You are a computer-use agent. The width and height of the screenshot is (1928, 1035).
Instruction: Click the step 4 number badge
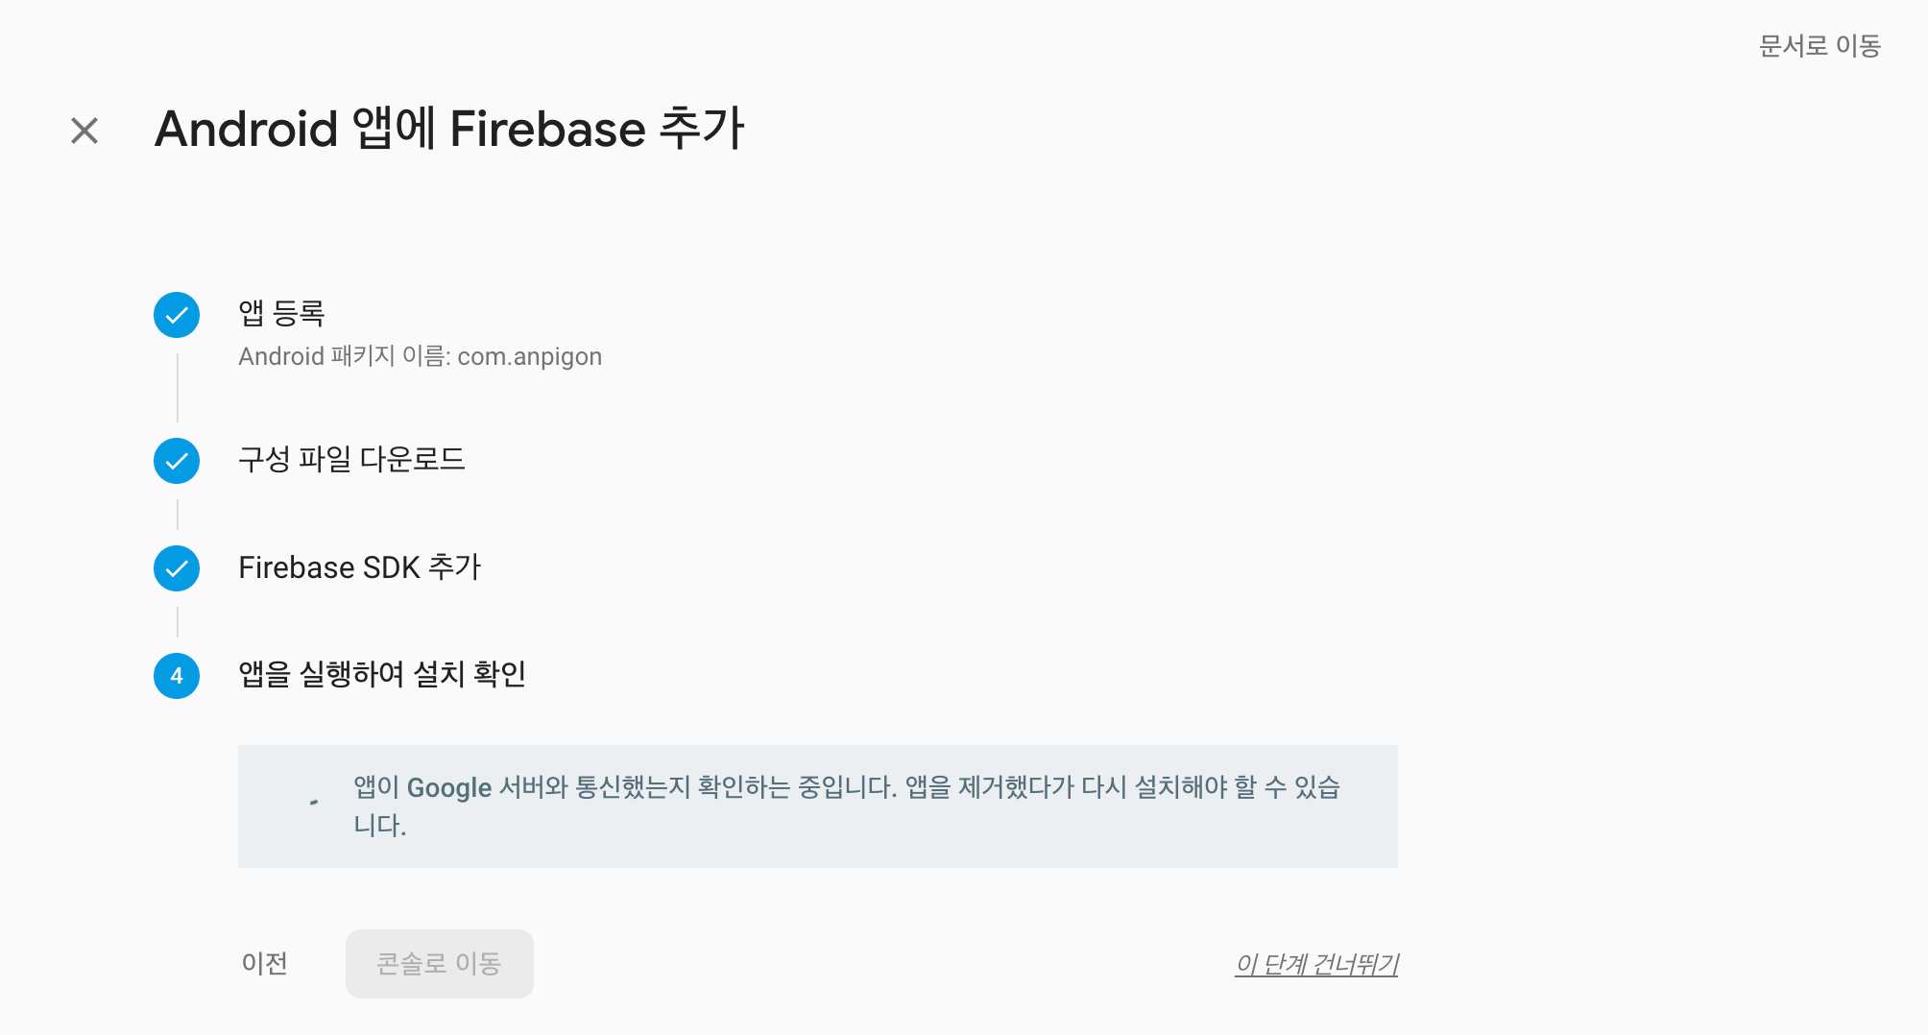coord(177,676)
